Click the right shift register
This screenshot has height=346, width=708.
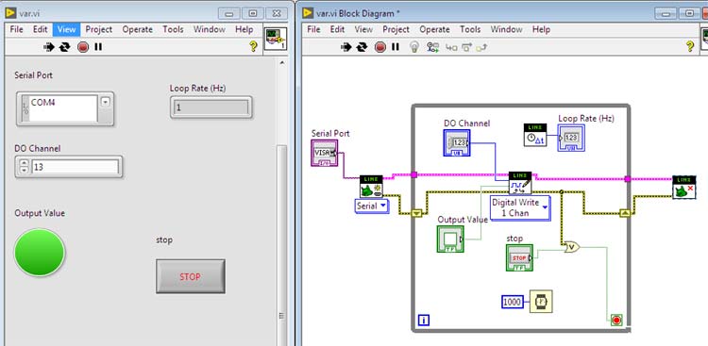(625, 213)
